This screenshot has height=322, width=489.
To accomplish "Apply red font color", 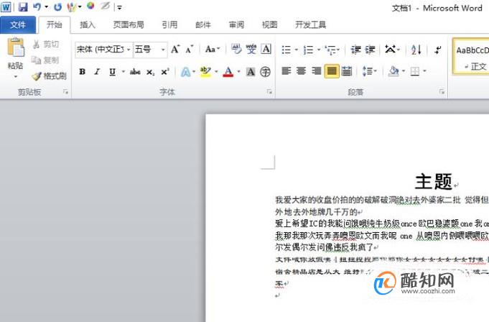I will tap(228, 72).
